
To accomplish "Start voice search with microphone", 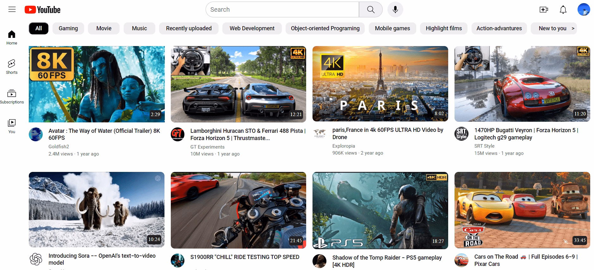I will point(395,9).
